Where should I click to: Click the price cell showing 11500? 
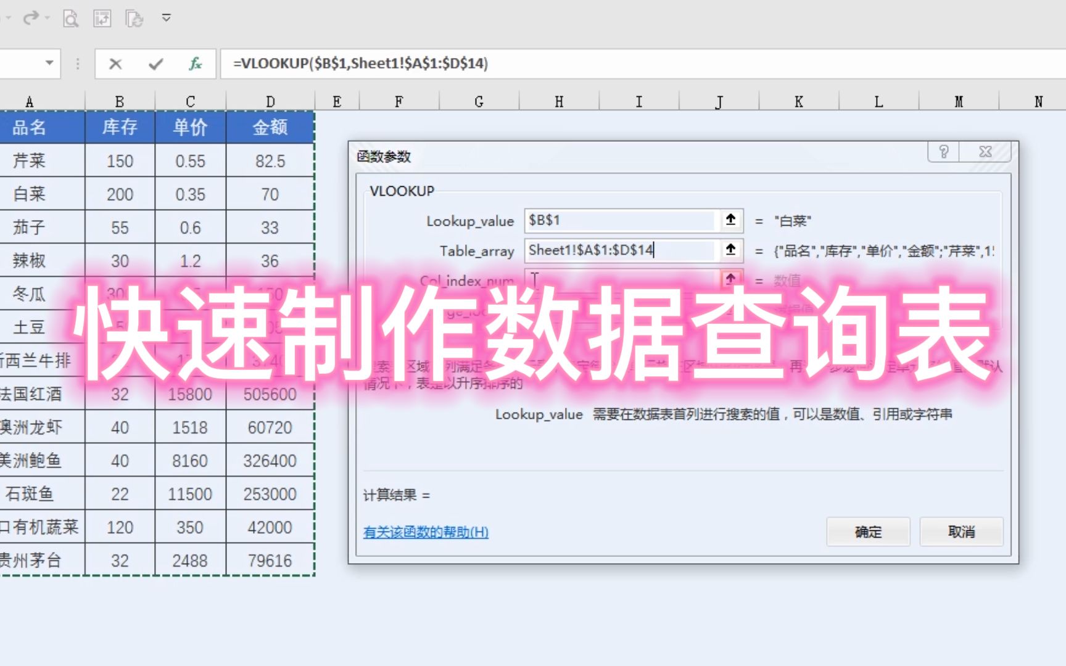coord(191,494)
